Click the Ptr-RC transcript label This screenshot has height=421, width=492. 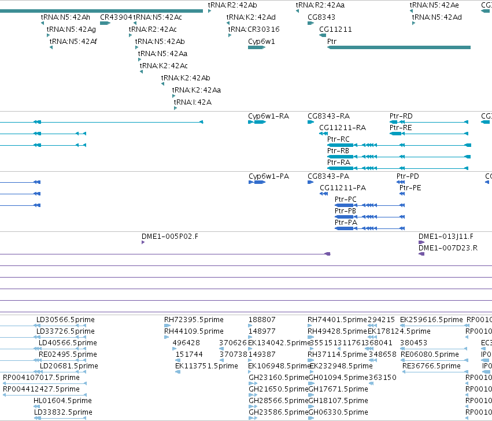(338, 139)
